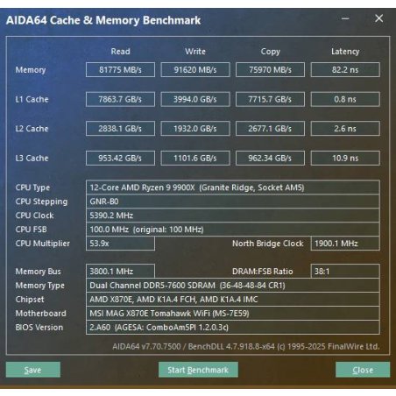Click the CPU Type label

pyautogui.click(x=32, y=187)
